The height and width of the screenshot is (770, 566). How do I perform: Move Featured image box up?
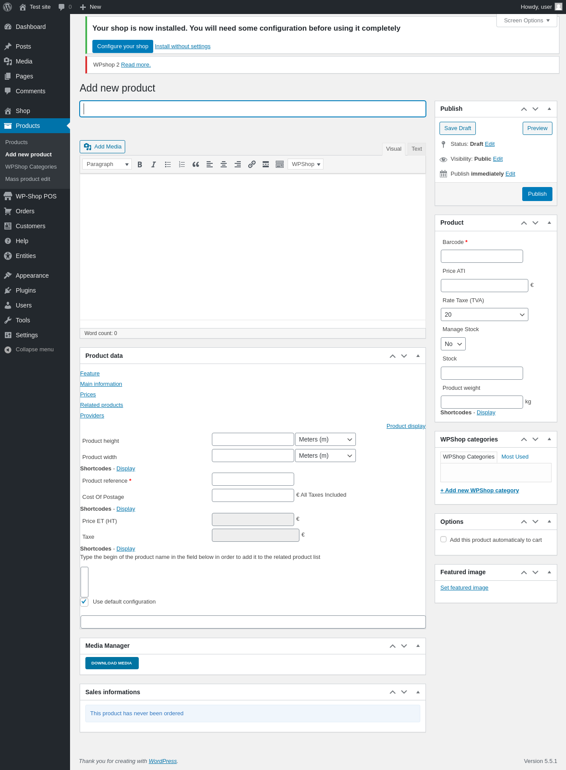tap(524, 572)
